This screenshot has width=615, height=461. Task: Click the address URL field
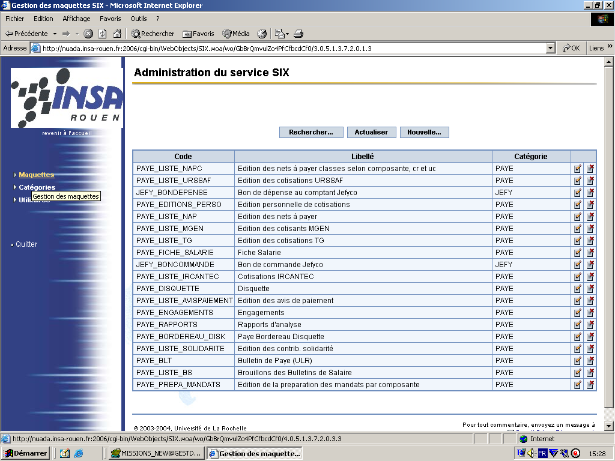(293, 48)
